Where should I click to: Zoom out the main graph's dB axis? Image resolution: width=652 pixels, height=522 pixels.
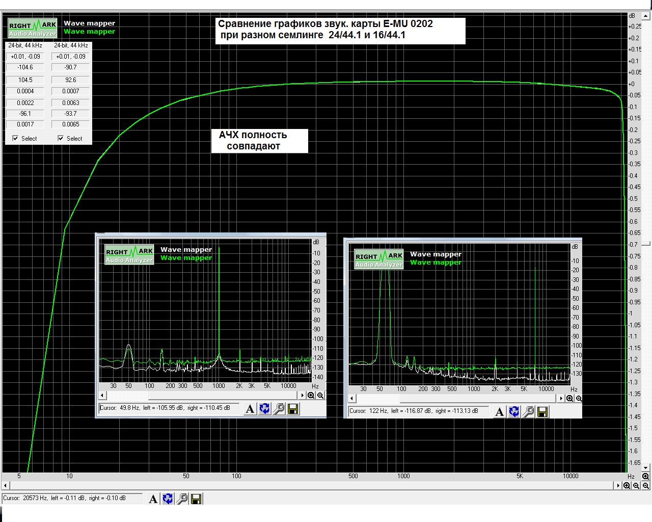click(646, 486)
